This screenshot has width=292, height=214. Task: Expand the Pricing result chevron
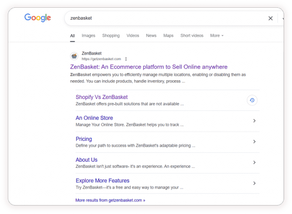254,141
